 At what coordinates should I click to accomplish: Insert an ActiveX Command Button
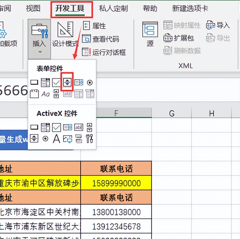click(34, 127)
